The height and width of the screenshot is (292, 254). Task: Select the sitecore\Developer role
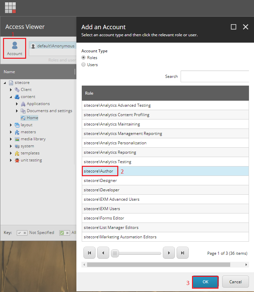coord(165,190)
